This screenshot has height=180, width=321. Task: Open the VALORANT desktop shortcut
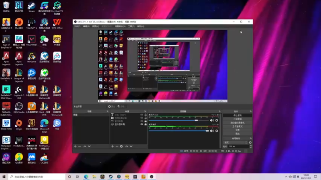point(32,40)
